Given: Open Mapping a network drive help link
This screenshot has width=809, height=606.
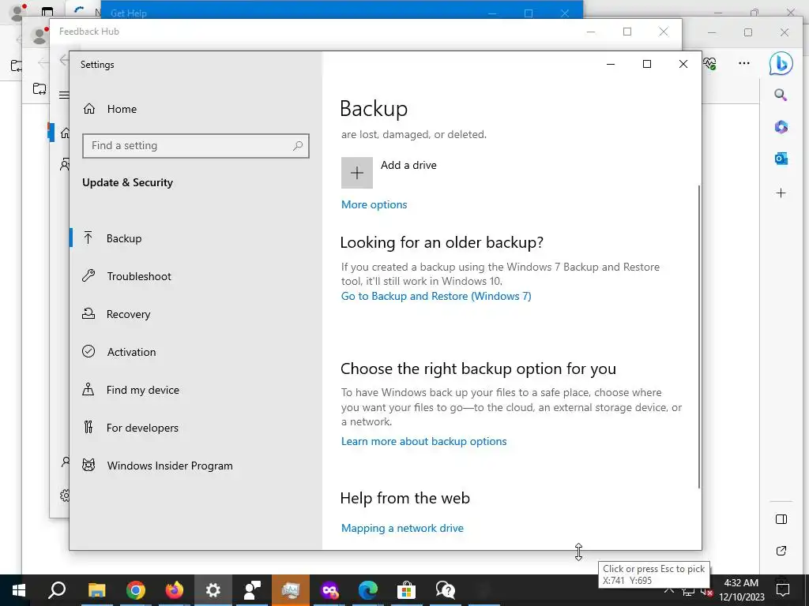Looking at the screenshot, I should (x=402, y=528).
